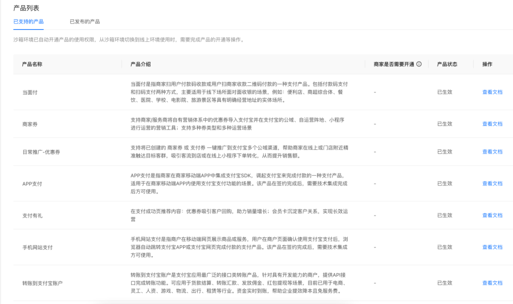Screen dimensions: 513x304
Task: Open 查看文档 for 转账到支付宝账户
Action: (492, 283)
